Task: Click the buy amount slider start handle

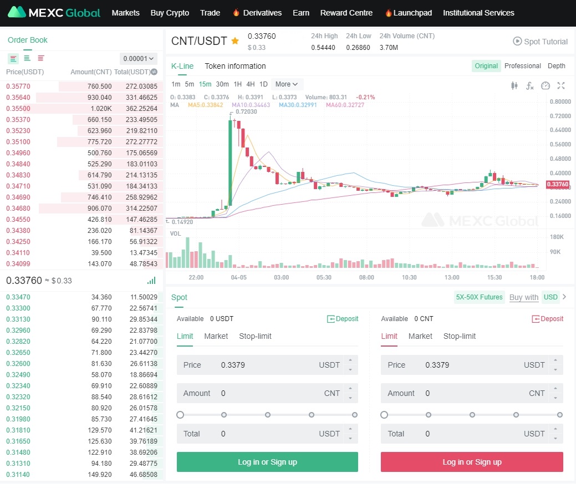Action: click(x=180, y=415)
